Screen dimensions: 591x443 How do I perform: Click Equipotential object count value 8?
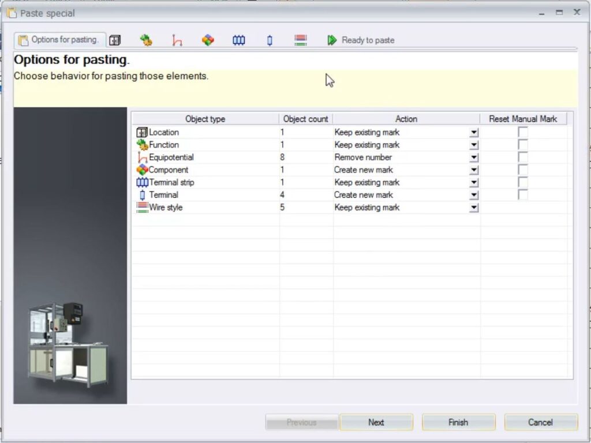tap(282, 157)
